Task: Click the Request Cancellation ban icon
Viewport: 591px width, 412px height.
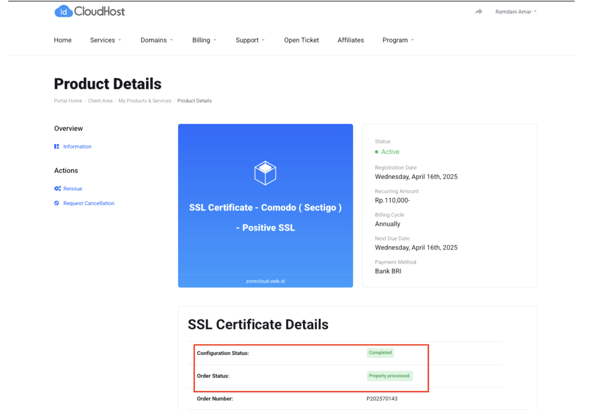Action: [x=56, y=203]
